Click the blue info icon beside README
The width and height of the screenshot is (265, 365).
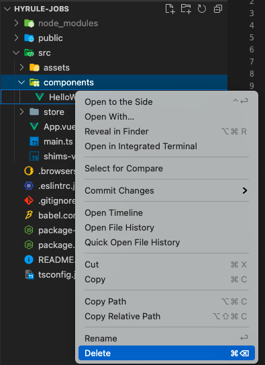pyautogui.click(x=29, y=259)
